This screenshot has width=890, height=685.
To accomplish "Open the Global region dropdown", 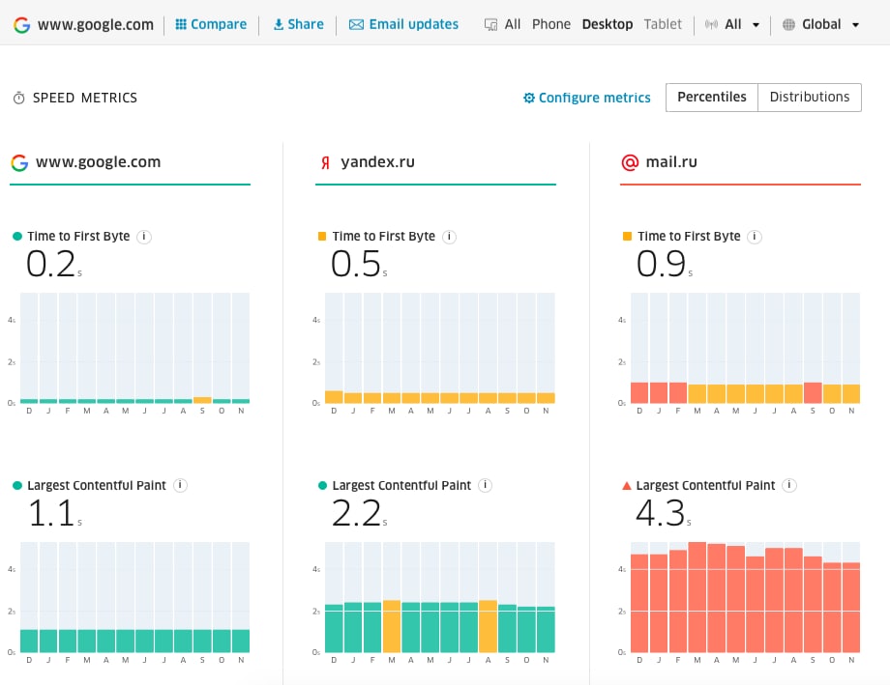I will pyautogui.click(x=820, y=24).
